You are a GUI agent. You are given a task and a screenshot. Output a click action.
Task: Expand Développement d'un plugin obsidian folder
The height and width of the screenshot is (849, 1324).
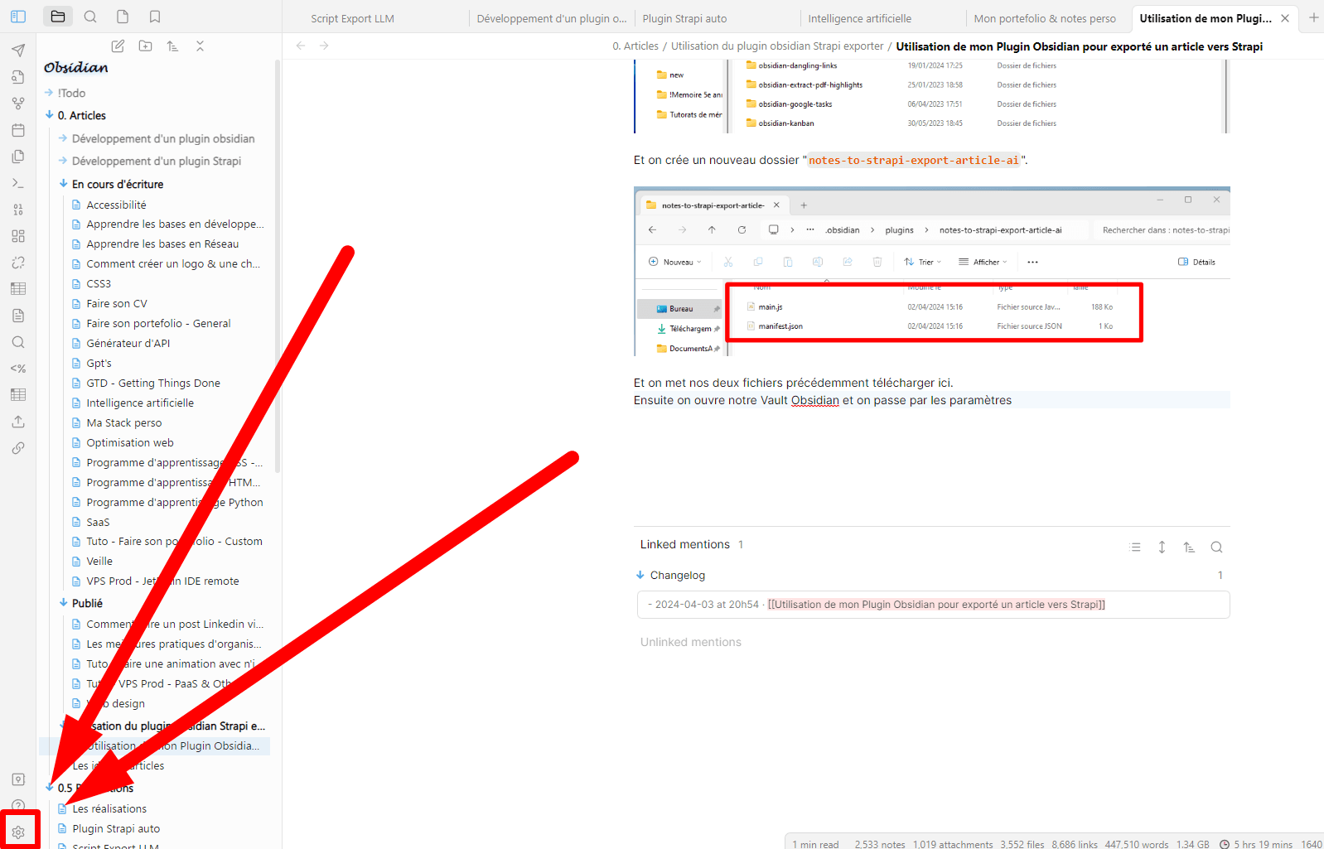163,138
